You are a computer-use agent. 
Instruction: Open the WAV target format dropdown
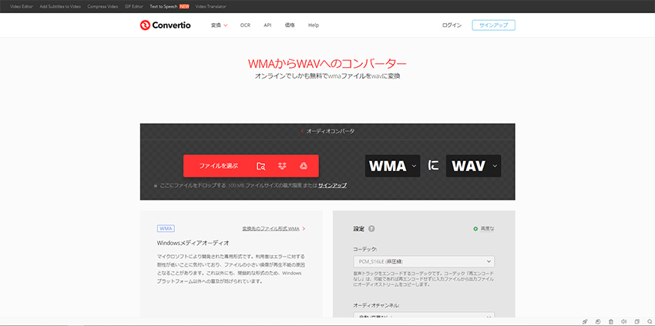473,166
